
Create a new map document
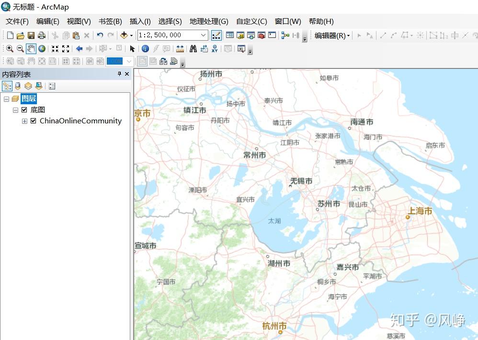click(10, 35)
